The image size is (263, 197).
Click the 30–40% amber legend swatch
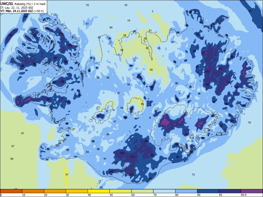pos(77,191)
